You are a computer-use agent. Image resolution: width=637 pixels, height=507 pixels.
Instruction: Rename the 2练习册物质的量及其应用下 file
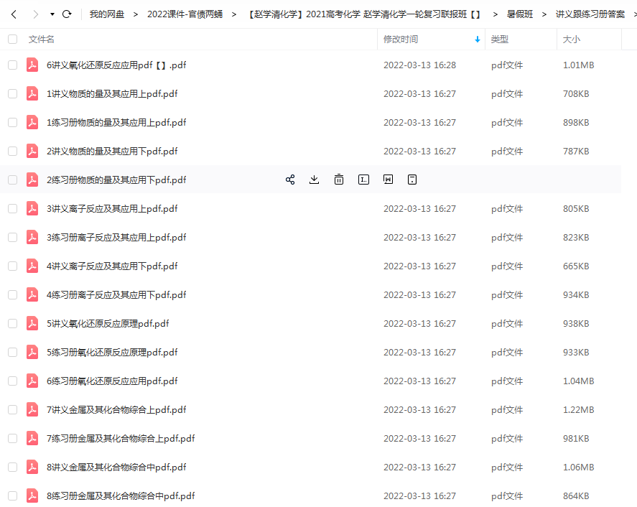(363, 180)
